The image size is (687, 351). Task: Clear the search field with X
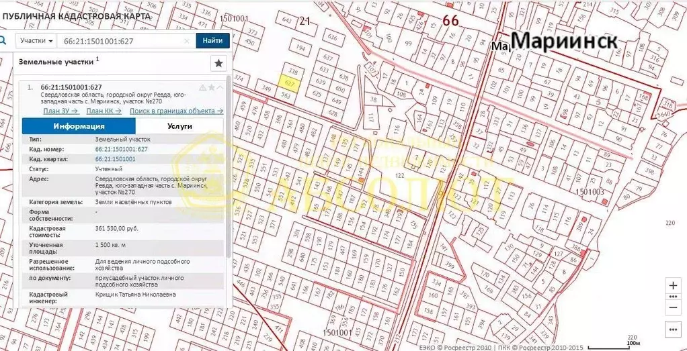[x=187, y=41]
